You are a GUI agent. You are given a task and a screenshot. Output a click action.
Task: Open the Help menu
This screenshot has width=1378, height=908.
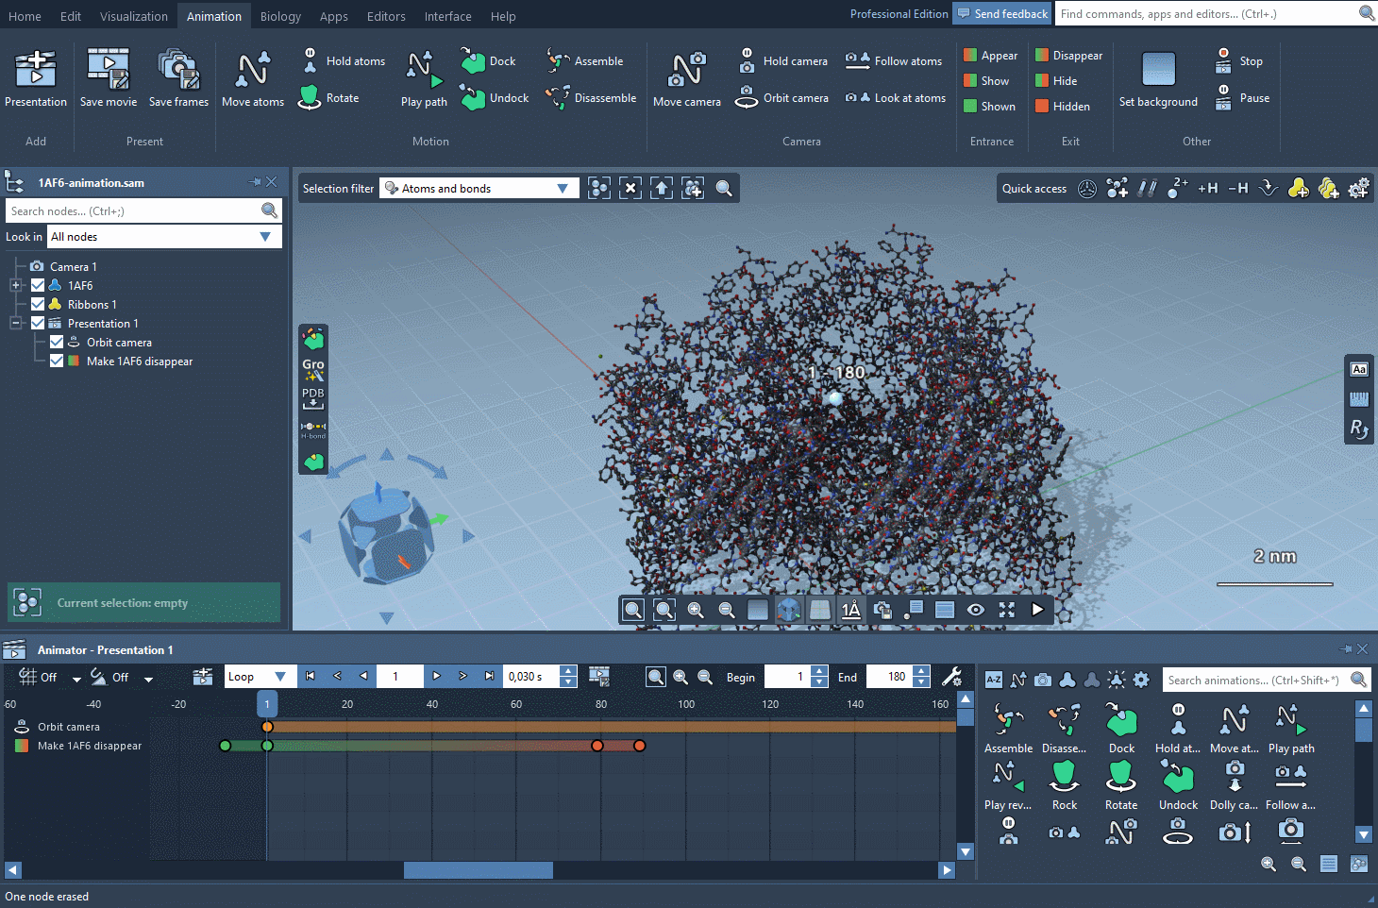(503, 15)
